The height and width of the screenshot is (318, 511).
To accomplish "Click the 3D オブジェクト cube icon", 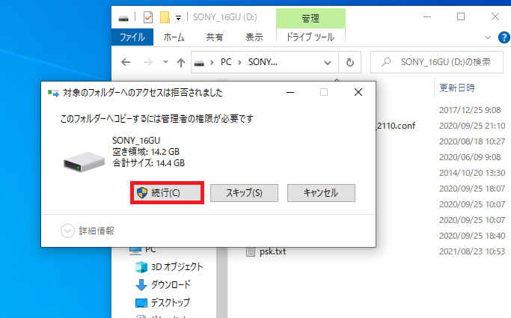I will [x=141, y=267].
